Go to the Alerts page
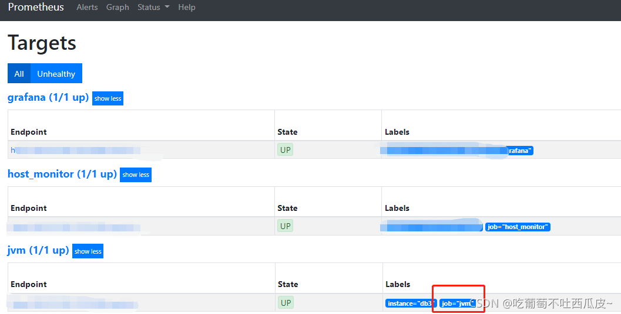Viewport: 621px width, 314px height. tap(87, 8)
